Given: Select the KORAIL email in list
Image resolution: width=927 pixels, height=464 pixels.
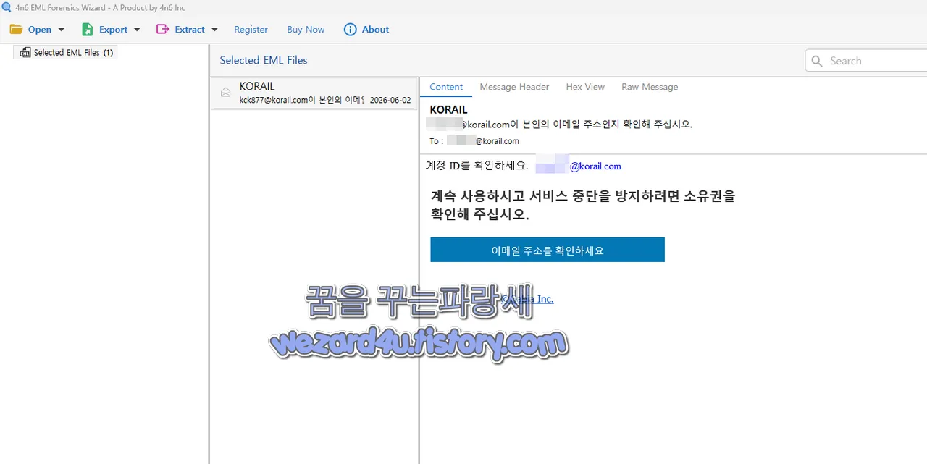Looking at the screenshot, I should click(314, 93).
